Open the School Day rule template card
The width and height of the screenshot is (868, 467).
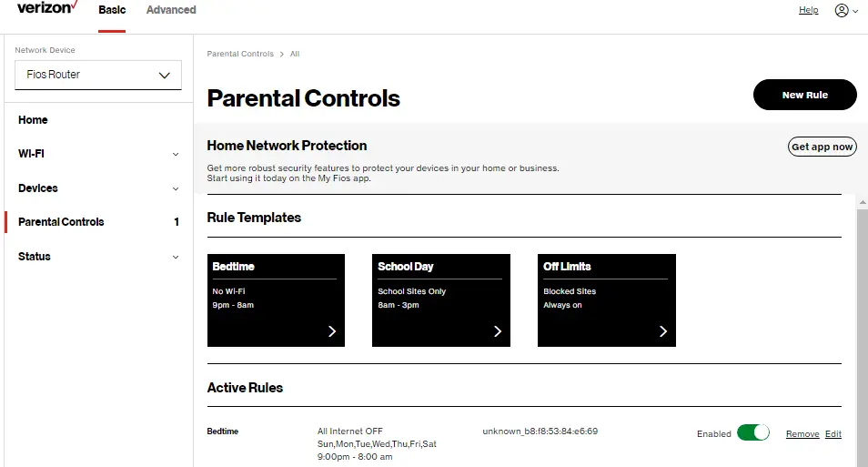(441, 300)
